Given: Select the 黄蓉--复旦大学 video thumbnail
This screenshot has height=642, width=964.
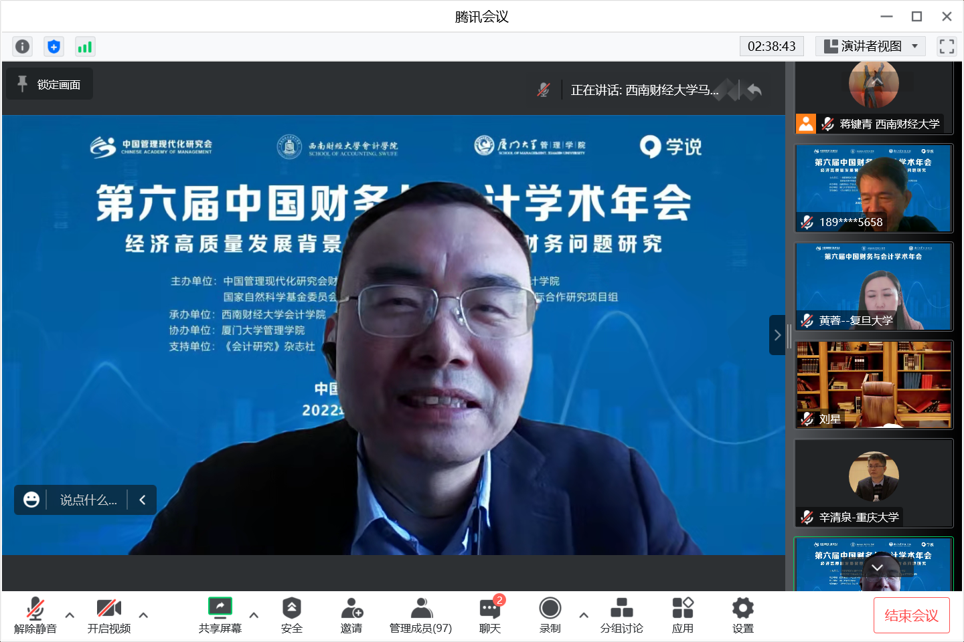Looking at the screenshot, I should (874, 286).
